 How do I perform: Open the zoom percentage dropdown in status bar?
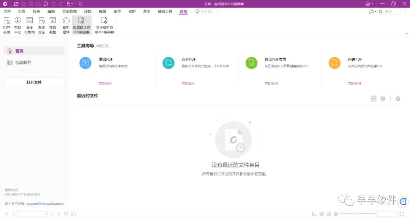pos(395,214)
